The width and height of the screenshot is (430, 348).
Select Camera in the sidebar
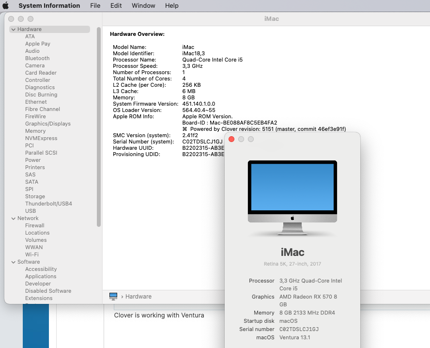35,65
